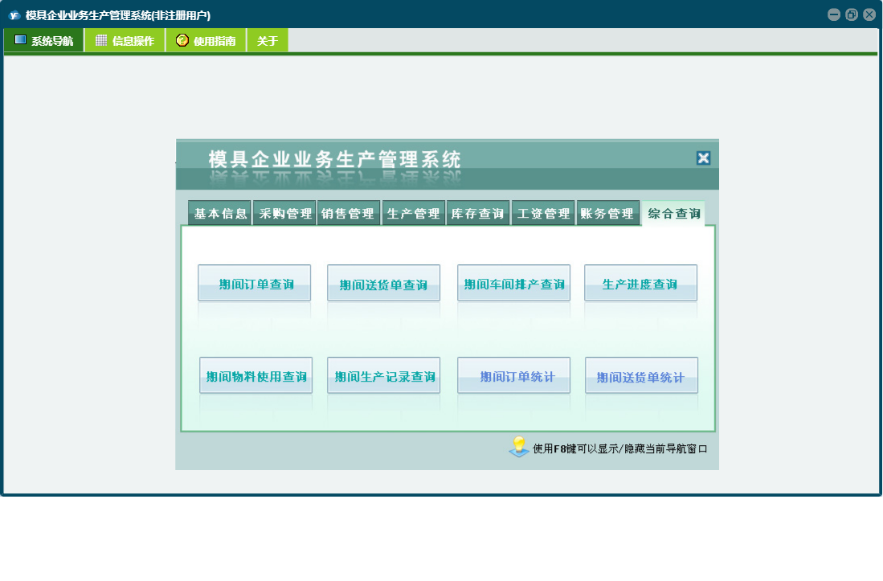Minimize the application window
883x581 pixels.
pos(834,14)
